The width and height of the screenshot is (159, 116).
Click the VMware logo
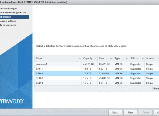pos(12,101)
